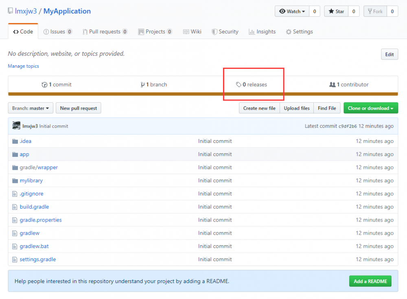This screenshot has height=299, width=407.
Task: Click Create new file
Action: click(x=259, y=108)
